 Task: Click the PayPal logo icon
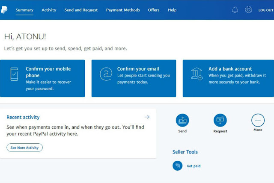[x=4, y=10]
